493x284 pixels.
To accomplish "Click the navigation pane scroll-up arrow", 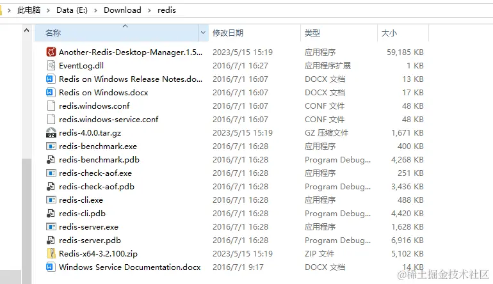I will point(26,31).
